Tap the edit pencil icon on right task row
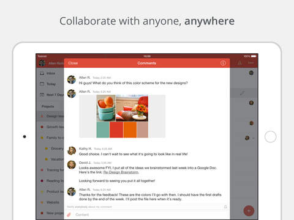The width and height of the screenshot is (294, 220). tap(242, 94)
